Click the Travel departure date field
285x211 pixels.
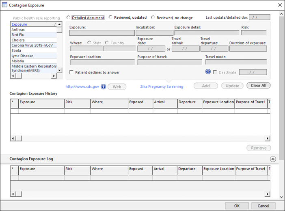[214, 49]
